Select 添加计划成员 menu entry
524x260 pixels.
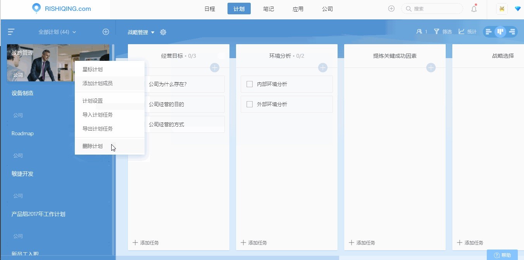[x=110, y=84]
